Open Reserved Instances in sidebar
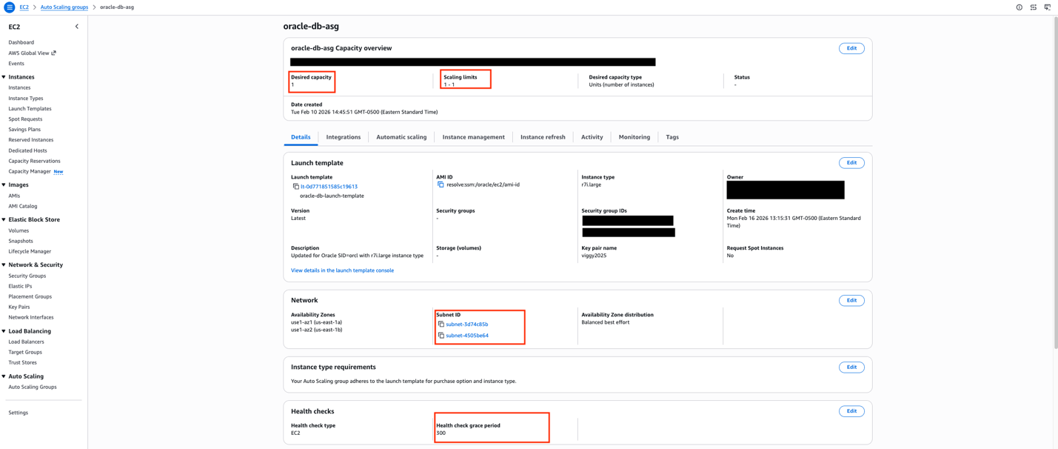The height and width of the screenshot is (449, 1058). point(31,140)
